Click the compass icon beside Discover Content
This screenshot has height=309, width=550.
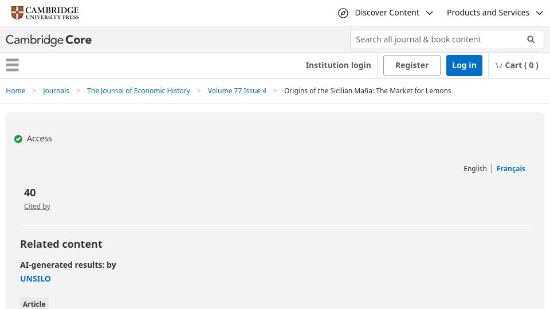(343, 13)
